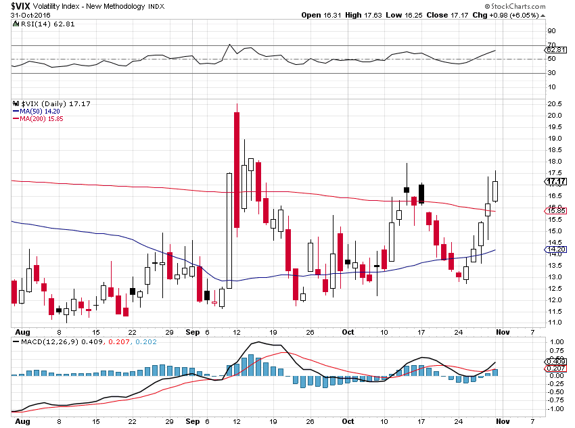Click the up triangle after the Chg percentage
Screen dimensions: 575x428
point(543,16)
